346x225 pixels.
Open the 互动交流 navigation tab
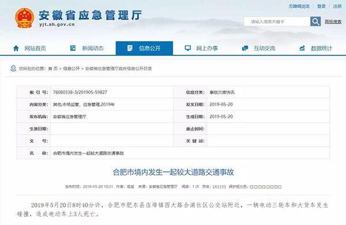coord(259,48)
